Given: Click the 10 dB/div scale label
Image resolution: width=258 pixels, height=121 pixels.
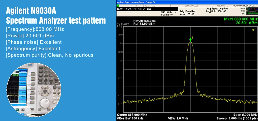Looking at the screenshot, I should coord(123,24).
